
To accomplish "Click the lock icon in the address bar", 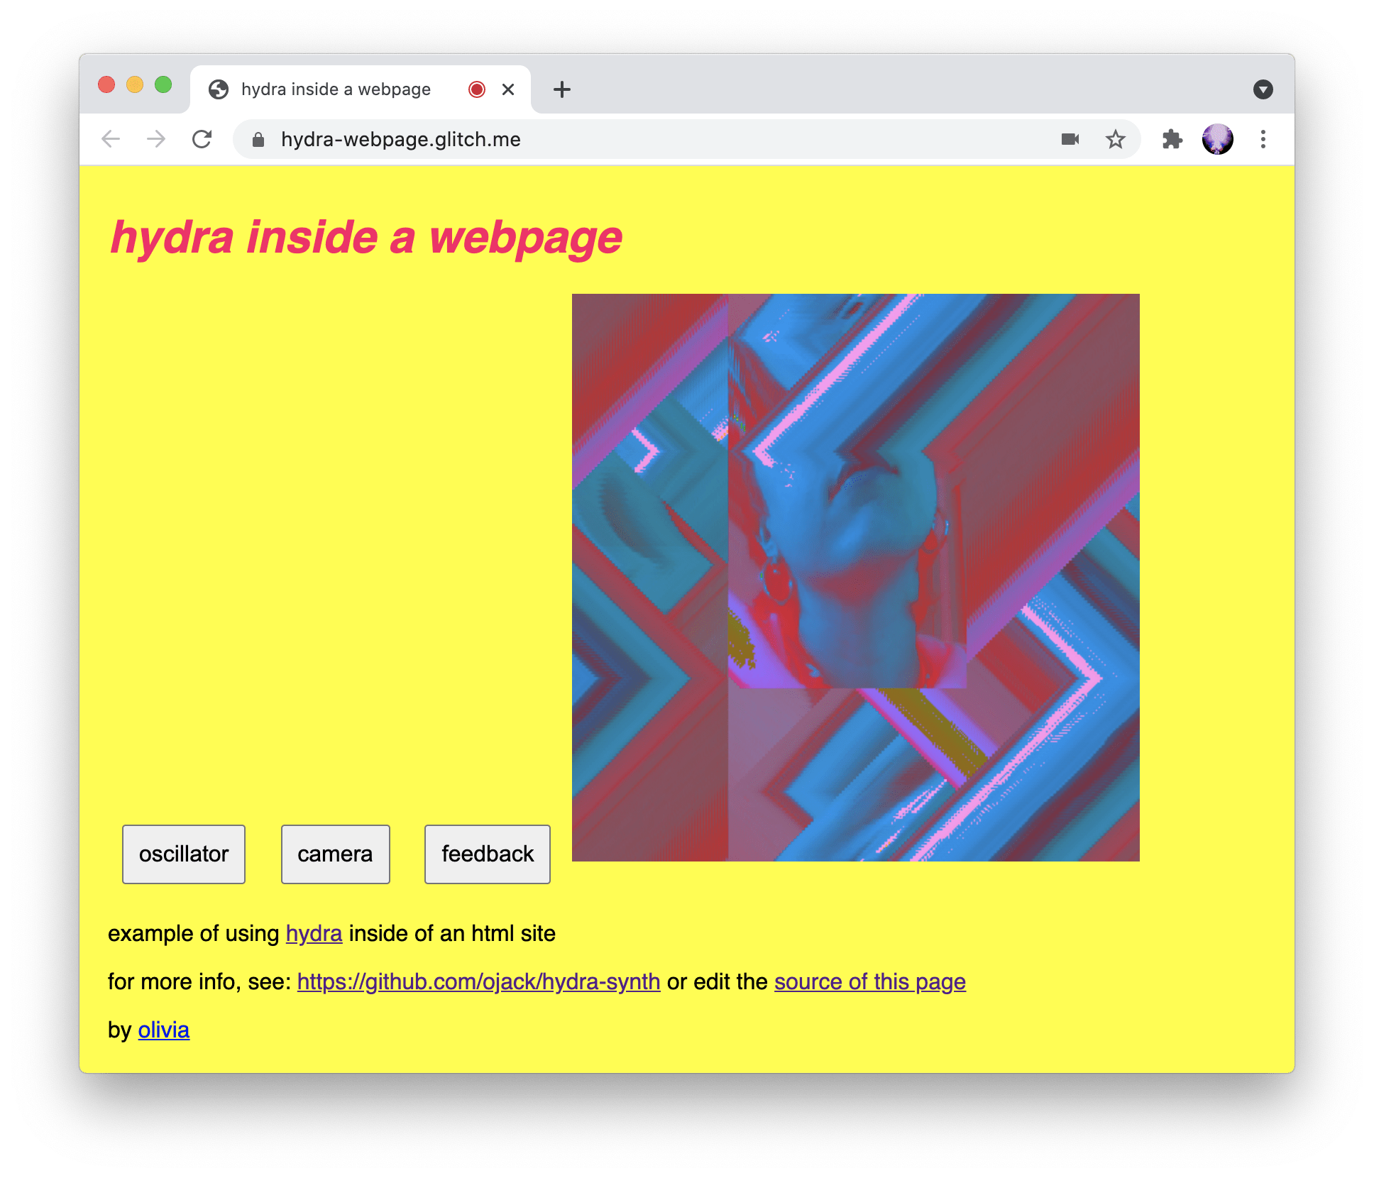I will coord(258,139).
